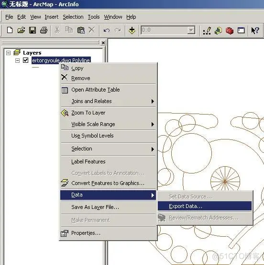264x265 pixels.
Task: Open the Command Line window icon
Action: coord(241,30)
